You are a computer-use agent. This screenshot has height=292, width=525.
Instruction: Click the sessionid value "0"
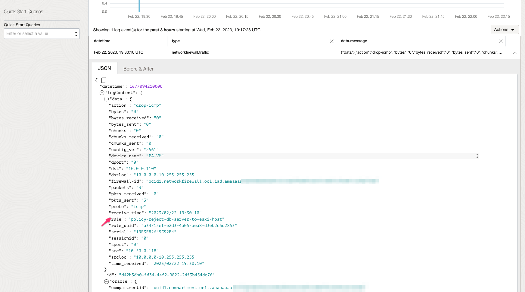[145, 238]
